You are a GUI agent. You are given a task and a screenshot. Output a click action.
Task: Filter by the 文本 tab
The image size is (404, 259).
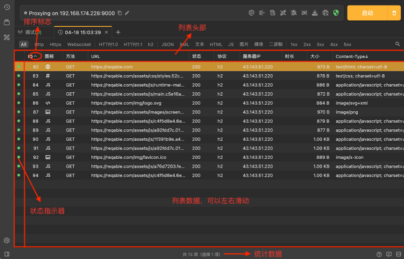point(199,44)
